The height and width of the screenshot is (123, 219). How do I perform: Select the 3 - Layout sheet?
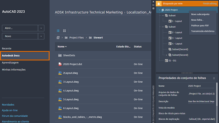click(x=177, y=38)
